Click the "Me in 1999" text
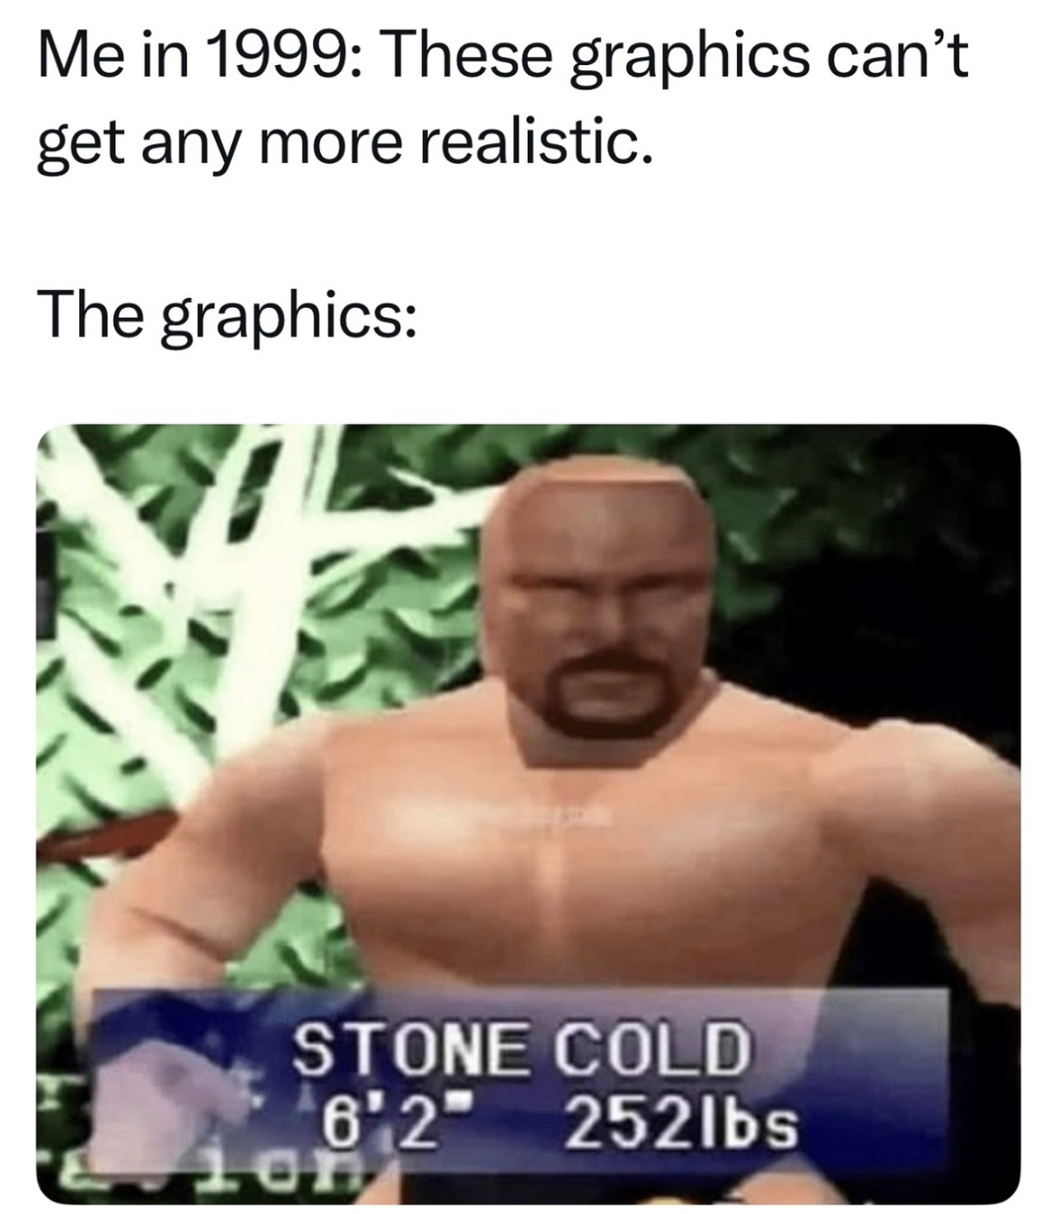This screenshot has width=1057, height=1214. tap(187, 57)
